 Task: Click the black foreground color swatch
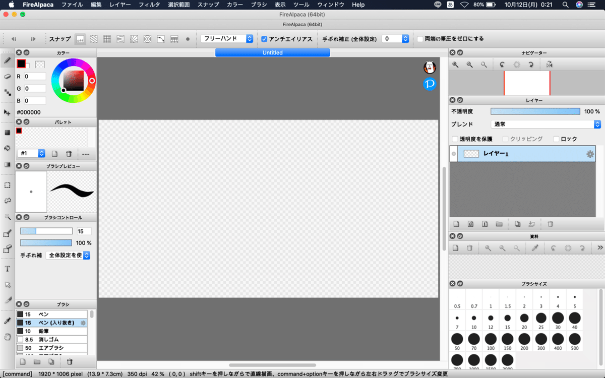(21, 64)
